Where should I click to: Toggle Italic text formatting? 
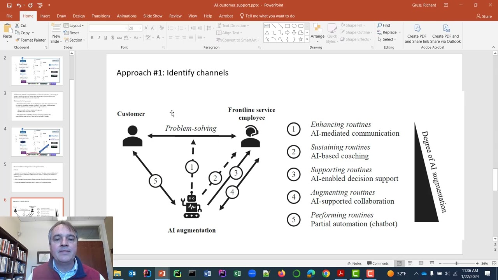click(99, 37)
